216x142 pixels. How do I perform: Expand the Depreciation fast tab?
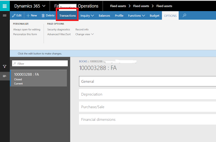coord(147,94)
